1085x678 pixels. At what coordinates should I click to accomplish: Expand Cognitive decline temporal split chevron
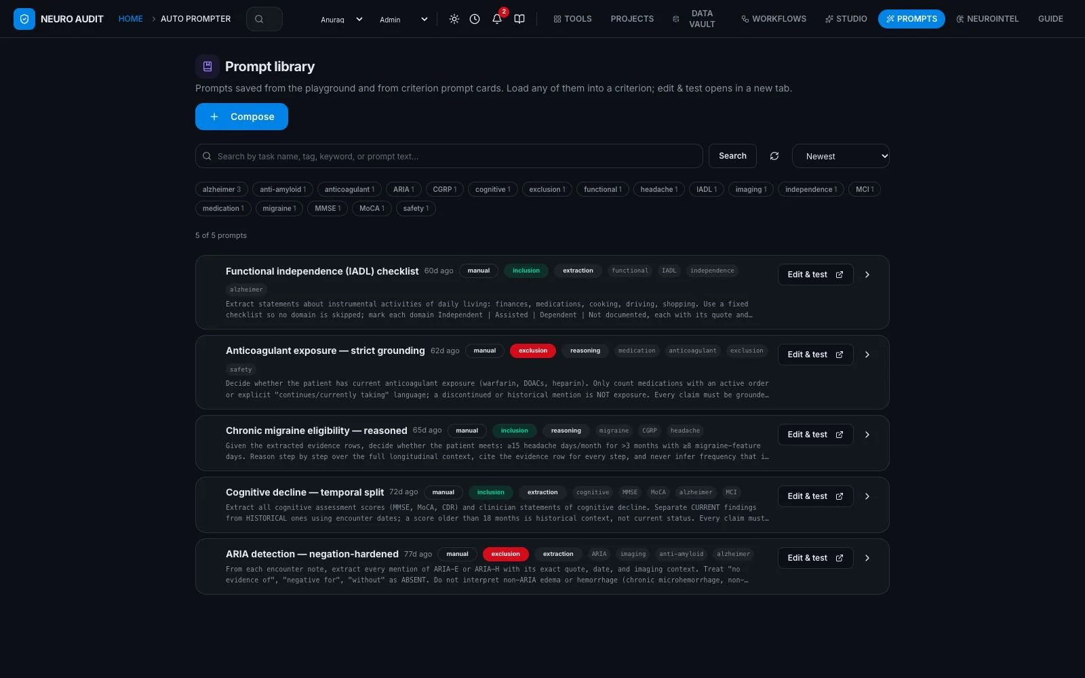click(867, 496)
